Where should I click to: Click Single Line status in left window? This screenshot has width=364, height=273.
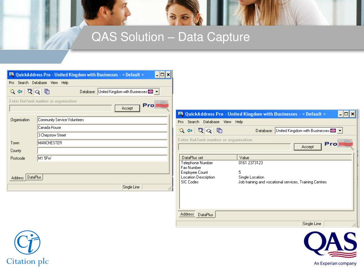[x=131, y=187]
